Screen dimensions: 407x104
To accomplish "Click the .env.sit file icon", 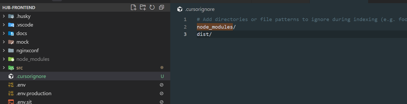I will pyautogui.click(x=11, y=102).
